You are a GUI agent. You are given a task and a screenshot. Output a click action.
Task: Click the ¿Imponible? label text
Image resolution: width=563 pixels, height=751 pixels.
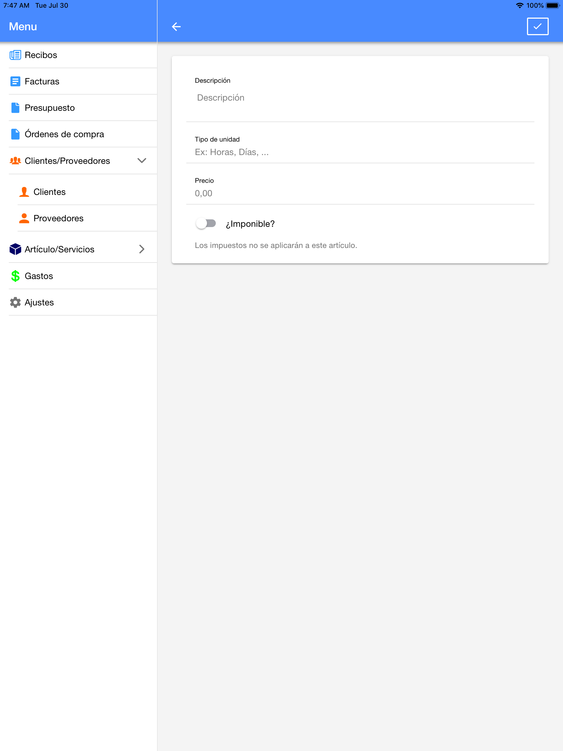pos(250,224)
